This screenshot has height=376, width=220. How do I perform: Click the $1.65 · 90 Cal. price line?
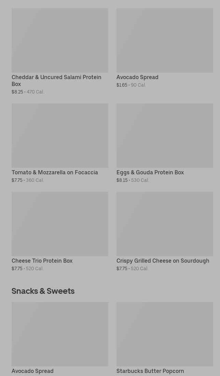(x=131, y=85)
